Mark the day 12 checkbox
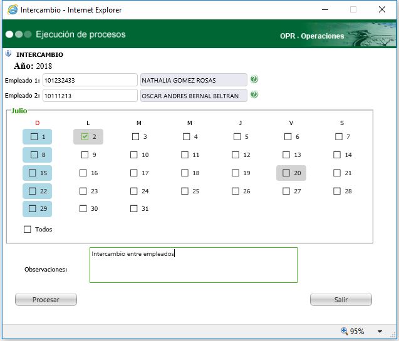This screenshot has width=399, height=341. tap(236, 155)
